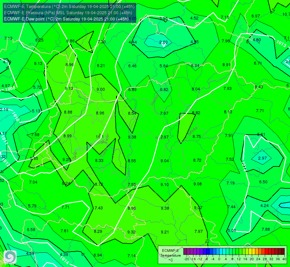This screenshot has height=267, width=290.
Task: Click the 8.33 grid value
Action: point(99,160)
